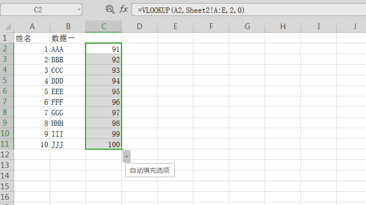Viewport: 366px width, 205px height.
Task: Select row 1 header
Action: coord(7,38)
